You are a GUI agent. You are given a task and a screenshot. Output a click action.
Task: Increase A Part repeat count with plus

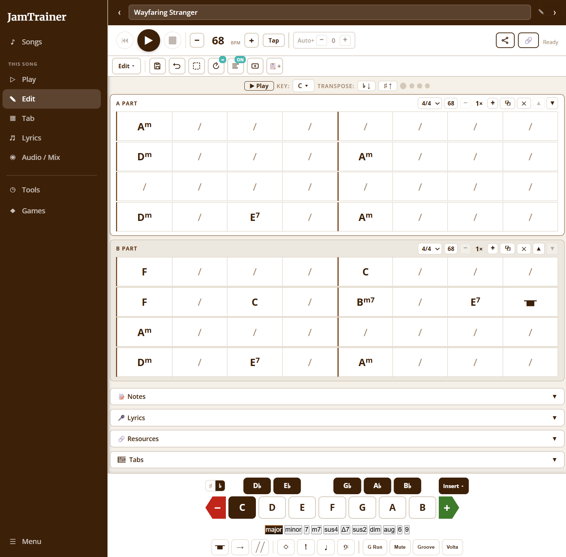tap(493, 103)
